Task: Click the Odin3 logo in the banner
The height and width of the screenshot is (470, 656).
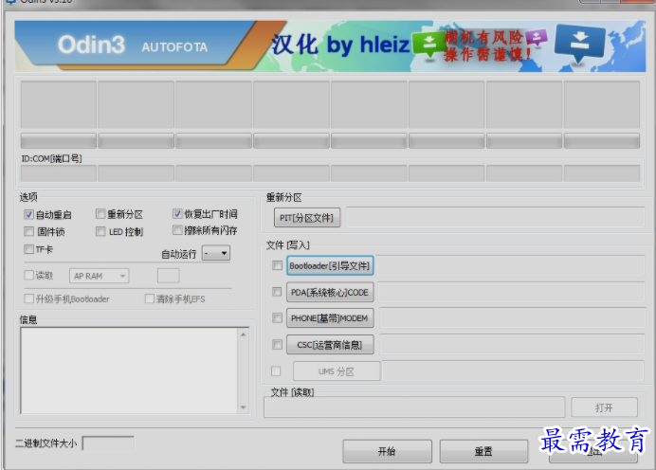Action: click(91, 45)
